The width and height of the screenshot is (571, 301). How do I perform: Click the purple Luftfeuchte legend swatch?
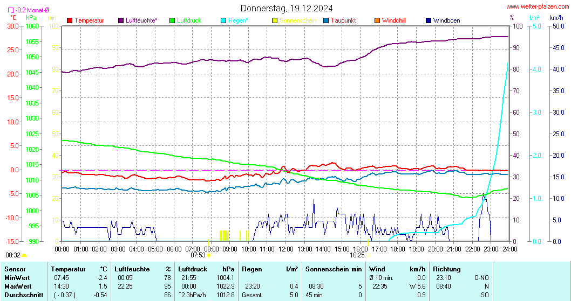(121, 20)
